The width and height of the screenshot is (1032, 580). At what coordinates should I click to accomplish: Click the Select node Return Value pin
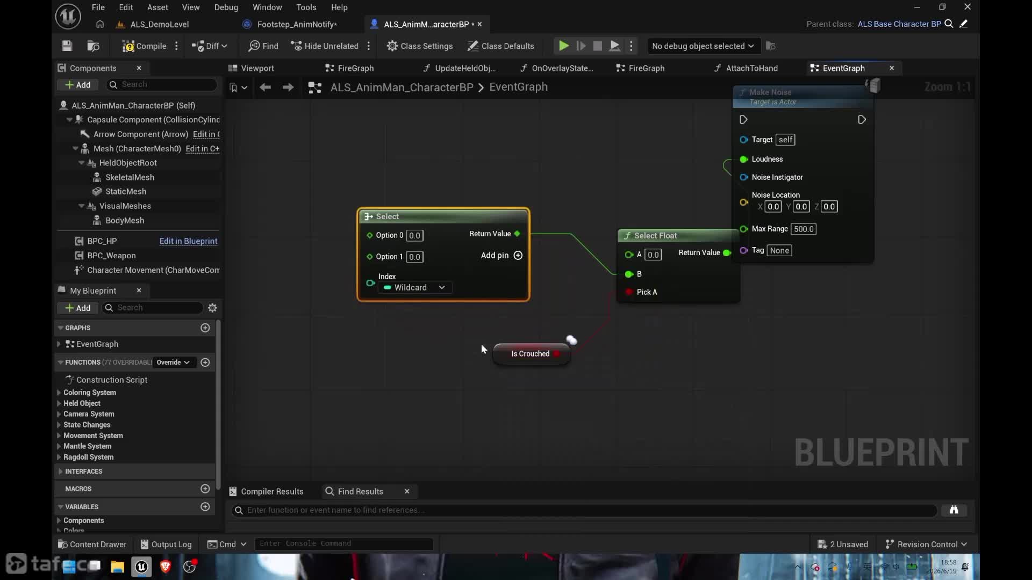pos(517,234)
